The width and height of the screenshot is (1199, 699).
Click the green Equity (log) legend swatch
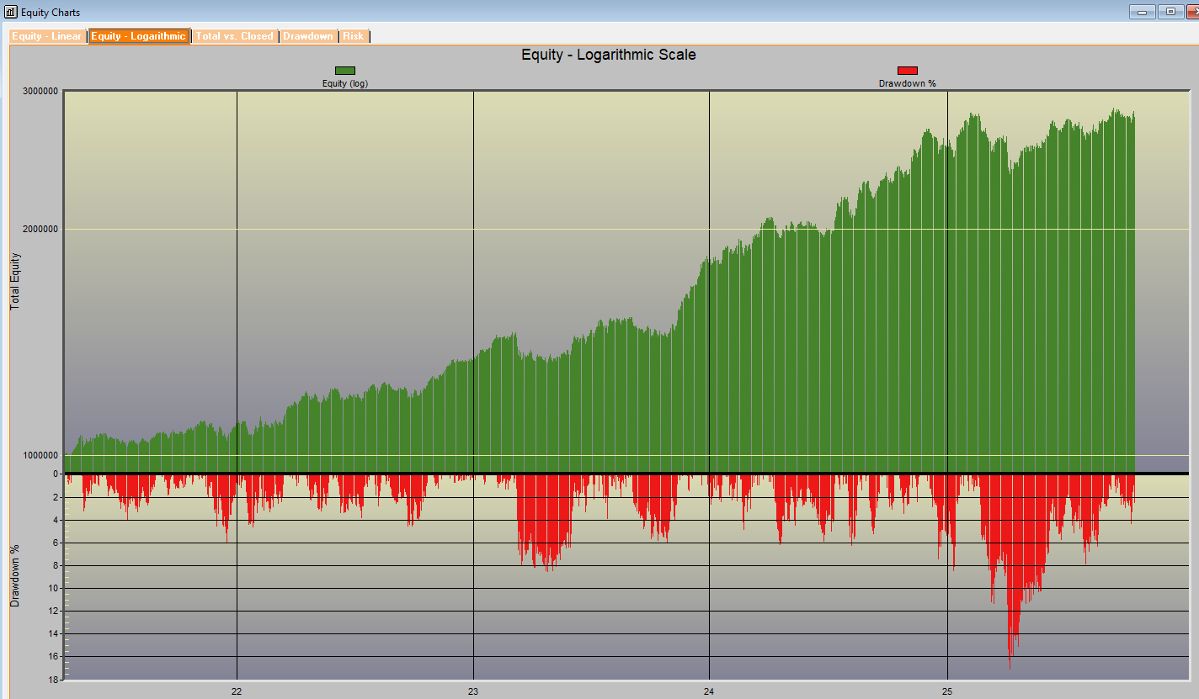point(345,71)
